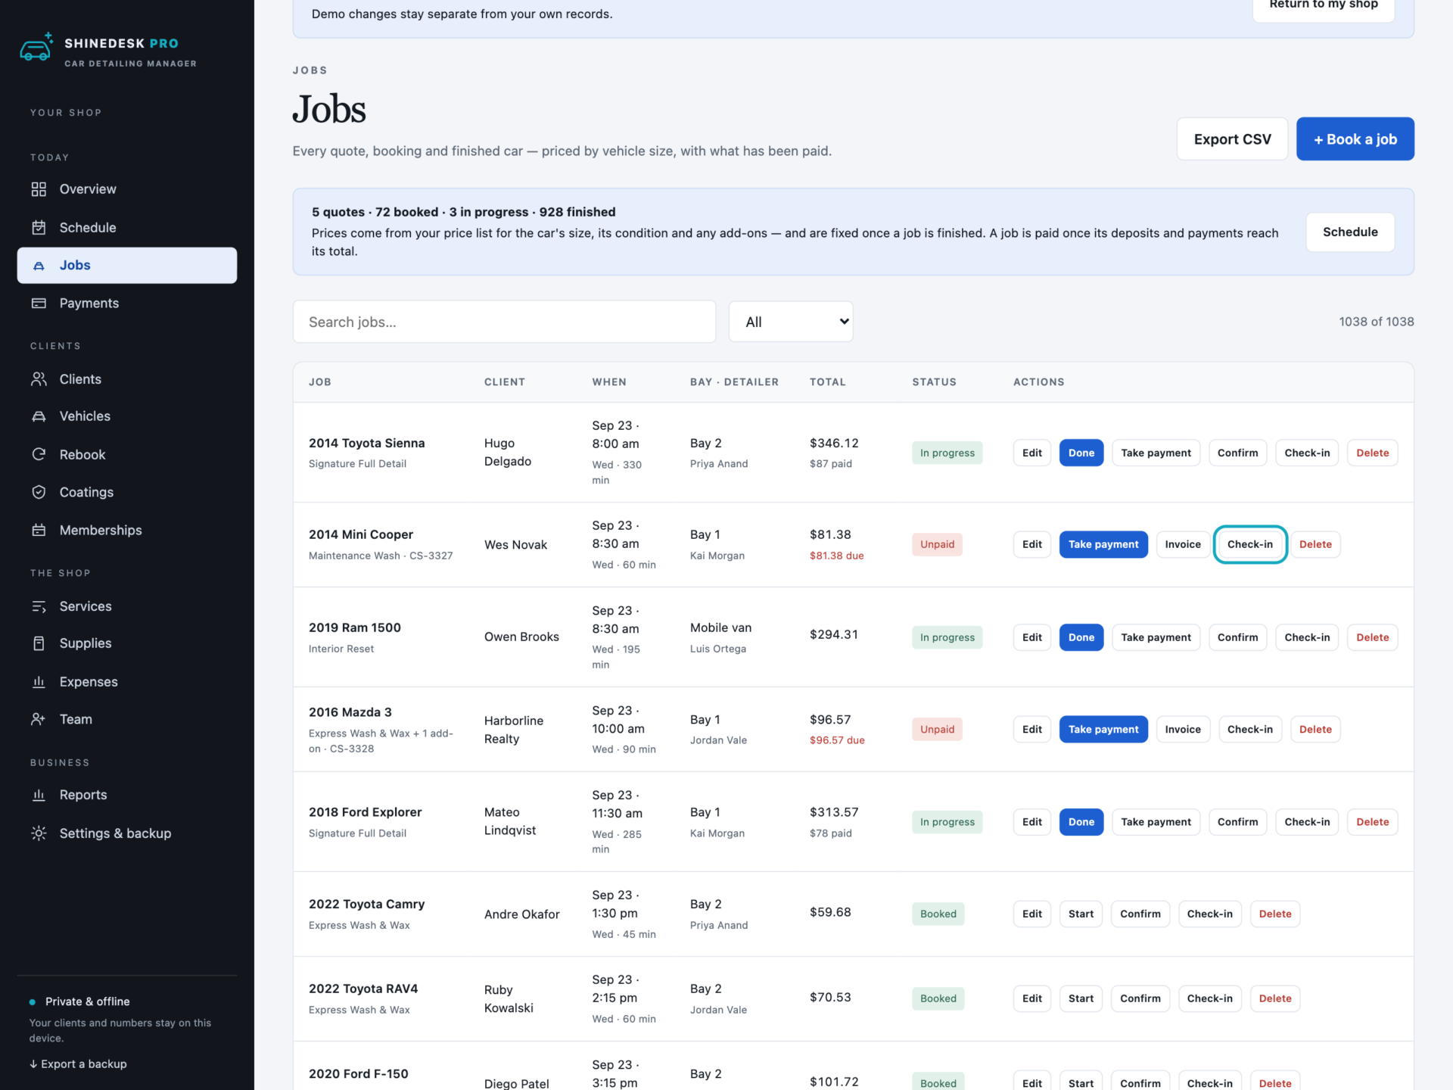Screen dimensions: 1453x1090
Task: Click the Memberships calendar icon in sidebar
Action: pyautogui.click(x=39, y=530)
